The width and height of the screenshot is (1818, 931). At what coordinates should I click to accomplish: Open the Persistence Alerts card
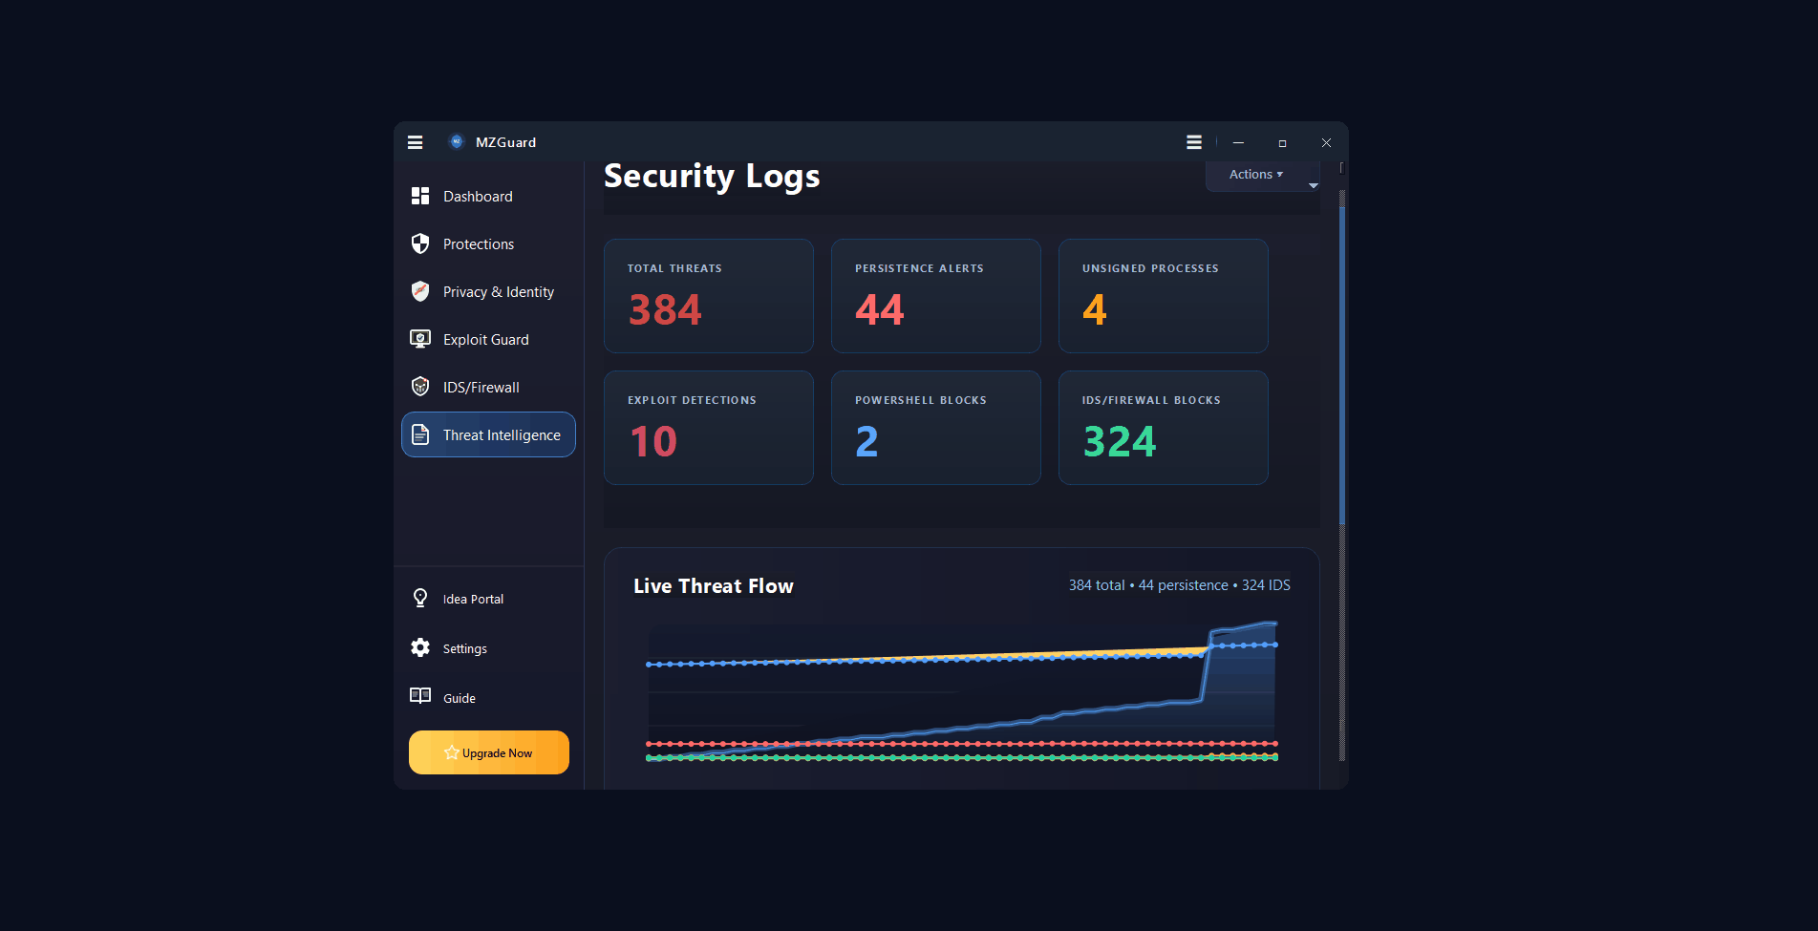pyautogui.click(x=935, y=296)
